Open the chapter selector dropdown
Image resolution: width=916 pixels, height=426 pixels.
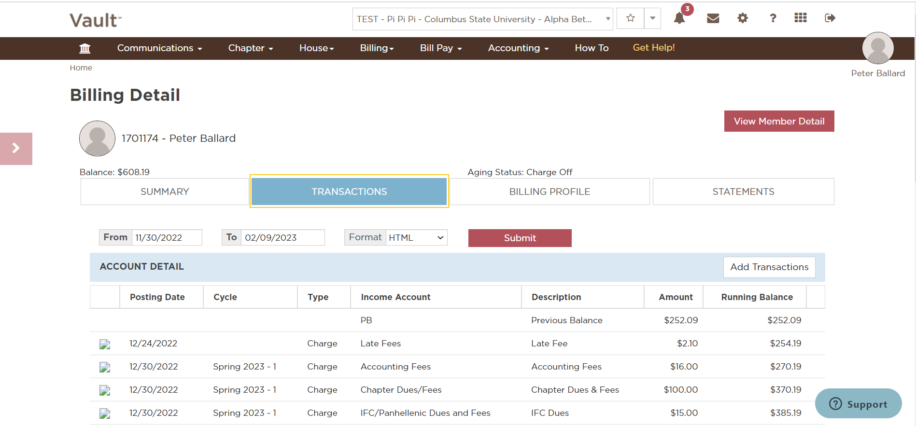pyautogui.click(x=482, y=19)
